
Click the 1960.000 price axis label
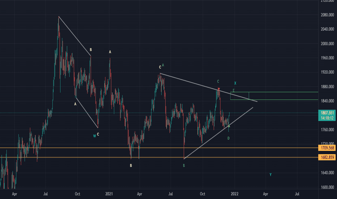(327, 58)
